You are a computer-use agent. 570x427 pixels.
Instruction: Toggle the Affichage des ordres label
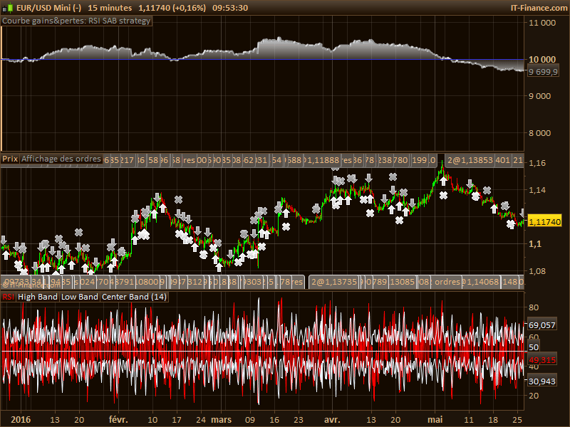[x=61, y=159]
